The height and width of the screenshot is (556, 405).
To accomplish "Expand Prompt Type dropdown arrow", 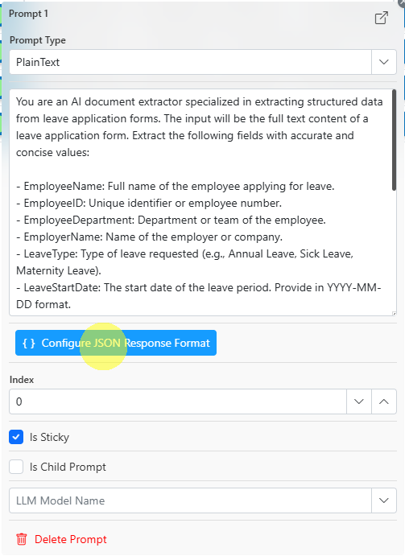I will tap(384, 62).
